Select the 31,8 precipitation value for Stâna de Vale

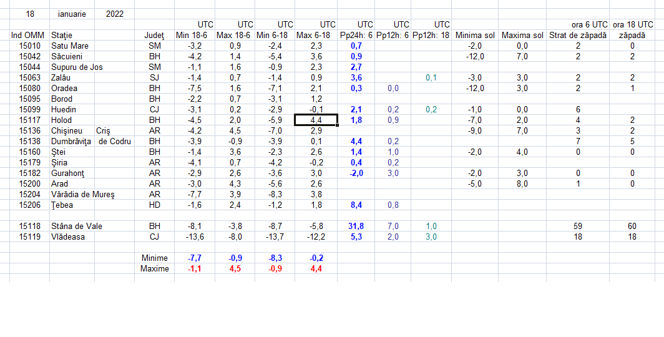pos(356,226)
